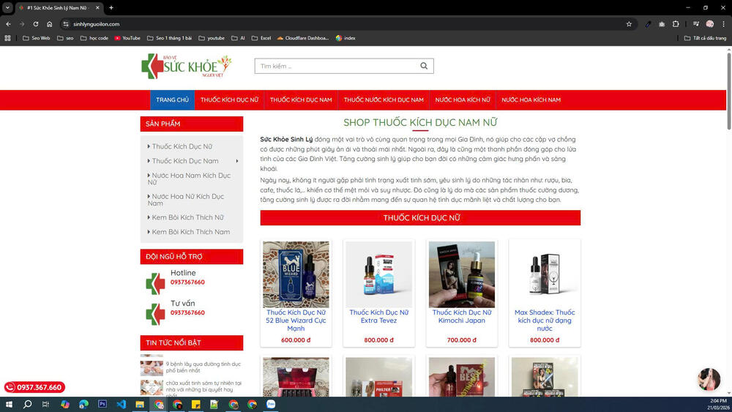This screenshot has height=412, width=732.
Task: Open the media control button
Action: click(696, 24)
